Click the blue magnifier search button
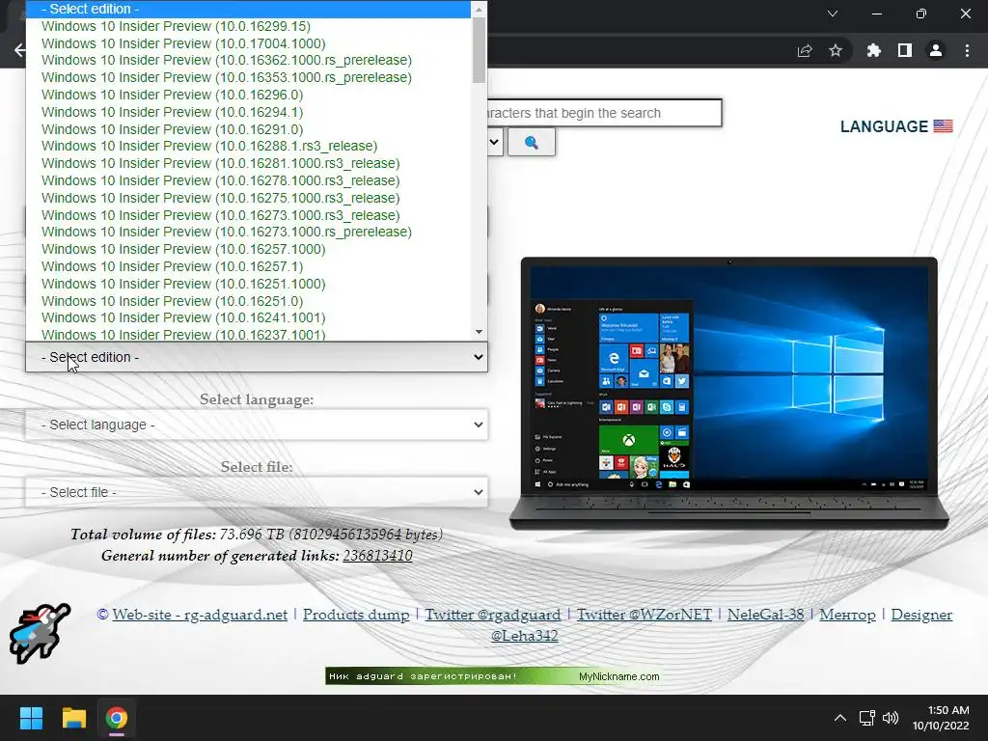 pos(532,143)
